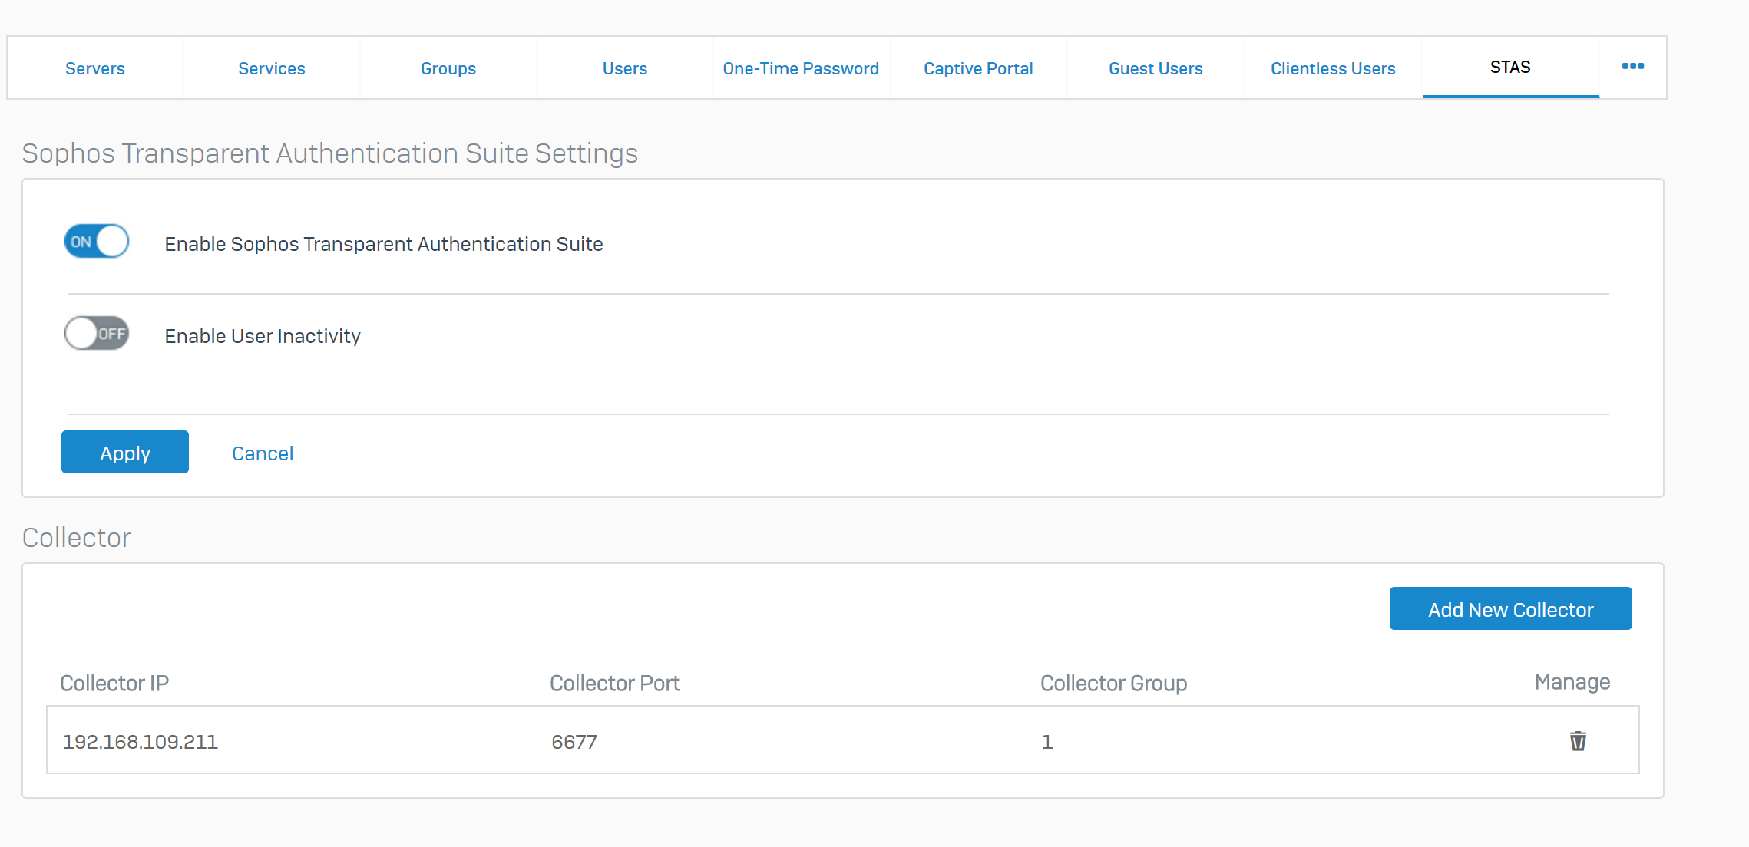This screenshot has width=1749, height=847.
Task: Enable the User Inactivity switch
Action: [x=97, y=333]
